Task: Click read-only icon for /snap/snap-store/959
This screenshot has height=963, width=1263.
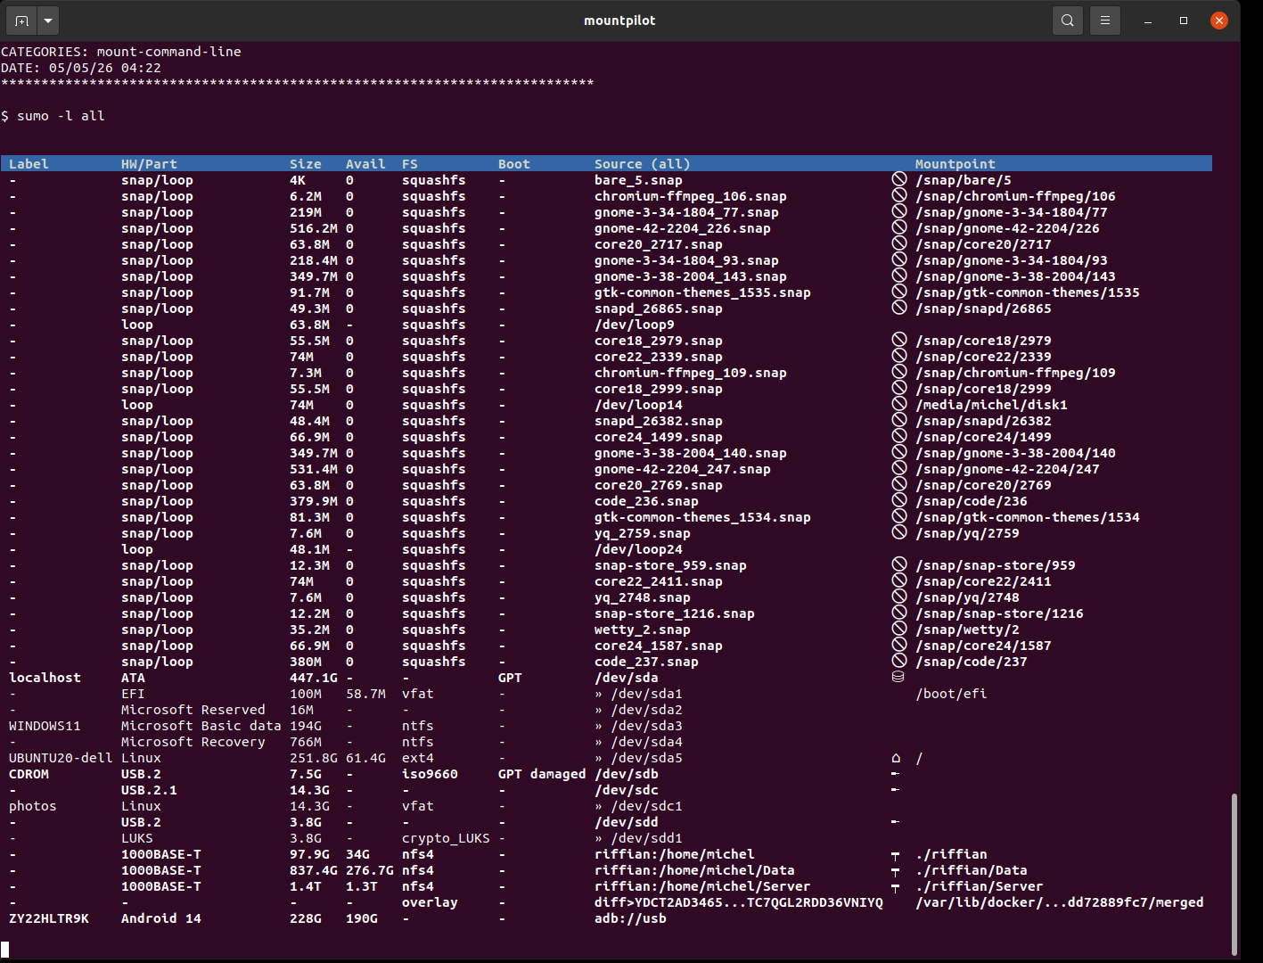Action: 899,564
